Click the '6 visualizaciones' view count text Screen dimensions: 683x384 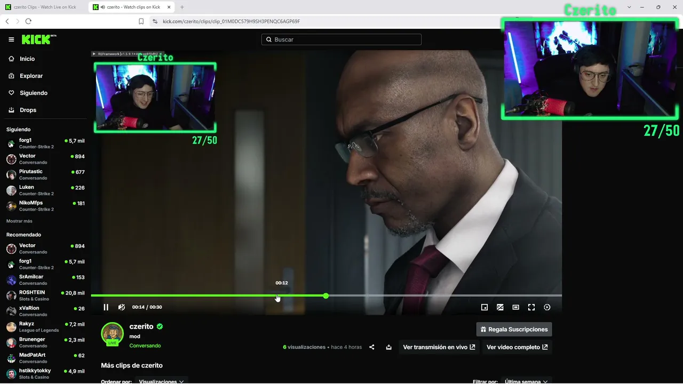(x=304, y=347)
